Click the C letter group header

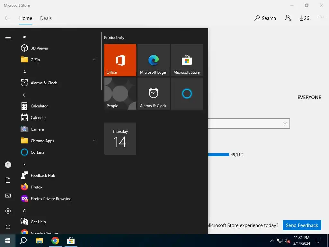24,95
